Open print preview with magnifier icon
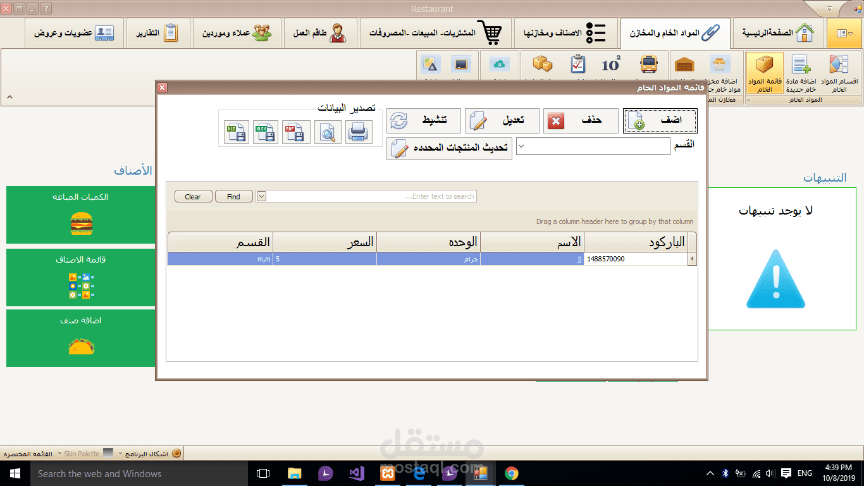The height and width of the screenshot is (486, 864). point(328,132)
